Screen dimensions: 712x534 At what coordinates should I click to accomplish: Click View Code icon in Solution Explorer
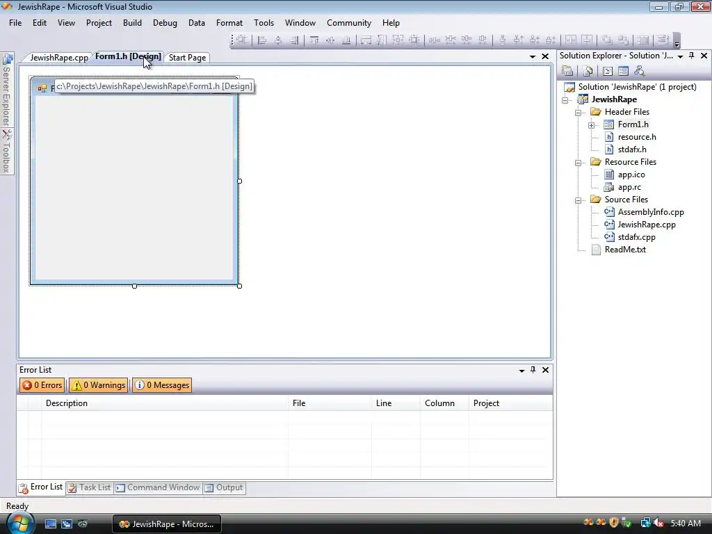(608, 72)
